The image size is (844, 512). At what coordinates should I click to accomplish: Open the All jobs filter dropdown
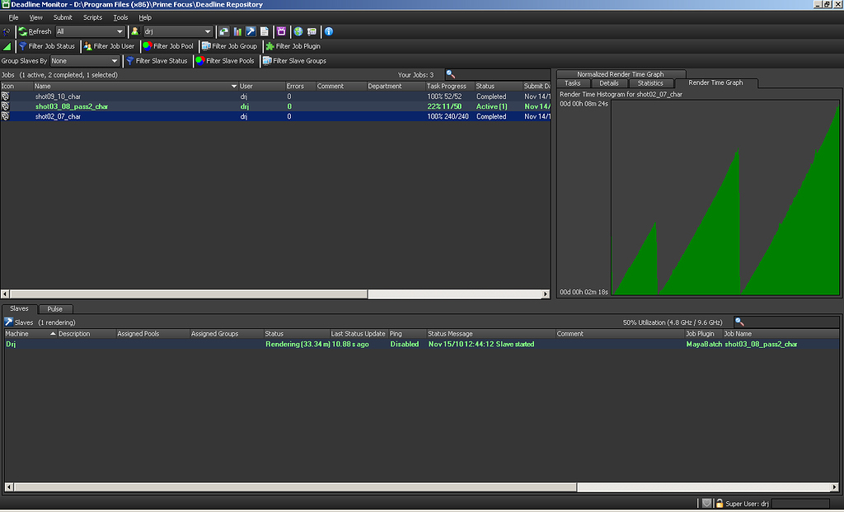[x=91, y=31]
